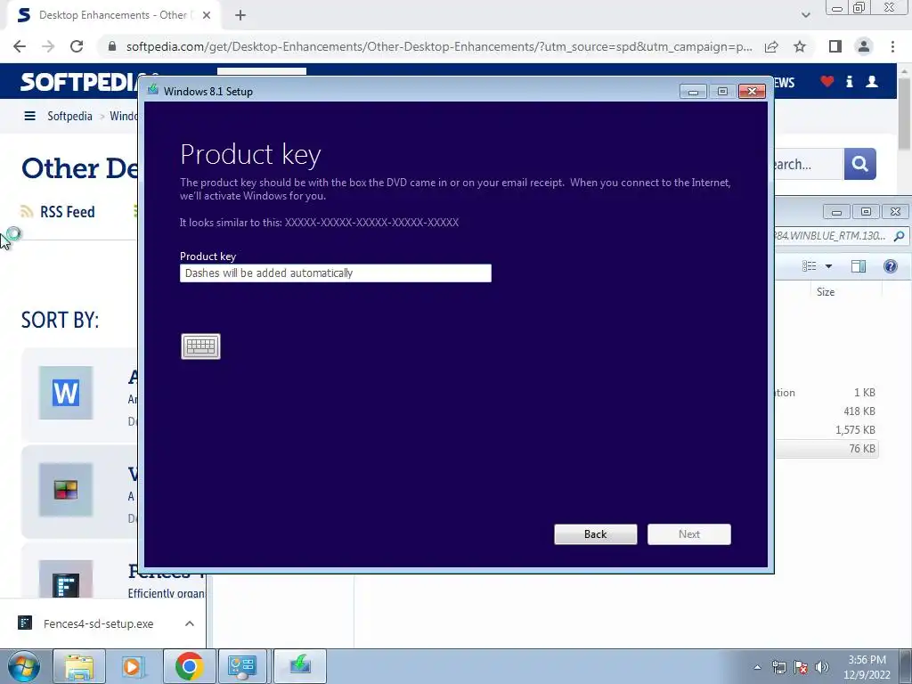Image resolution: width=912 pixels, height=684 pixels.
Task: Bookmark this page with the star icon
Action: click(801, 46)
